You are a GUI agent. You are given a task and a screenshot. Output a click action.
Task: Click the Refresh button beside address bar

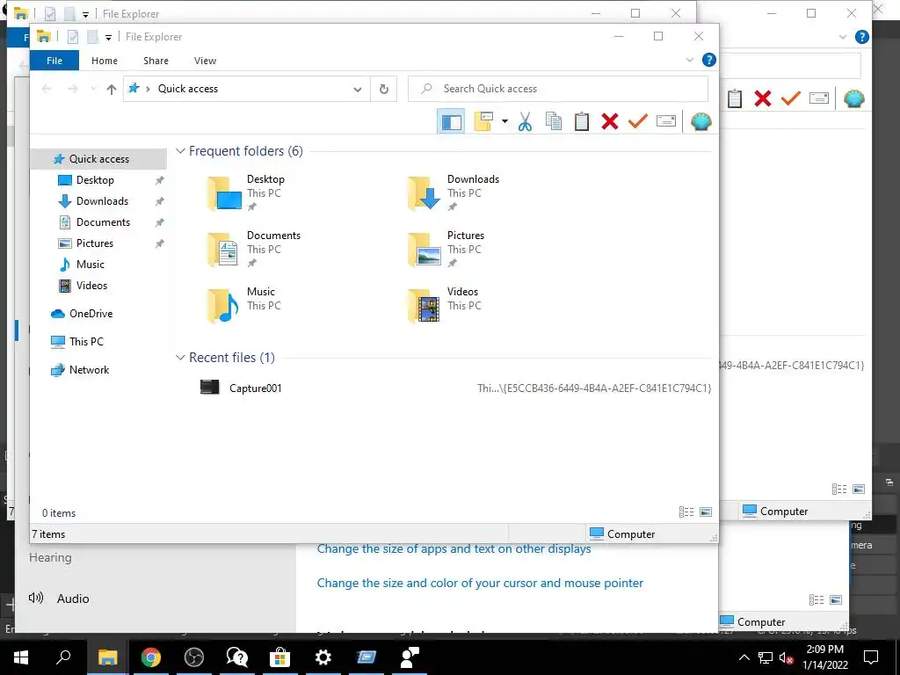(384, 89)
